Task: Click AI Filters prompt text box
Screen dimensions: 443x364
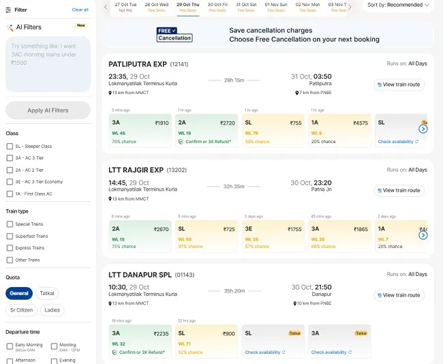Action: (48, 64)
